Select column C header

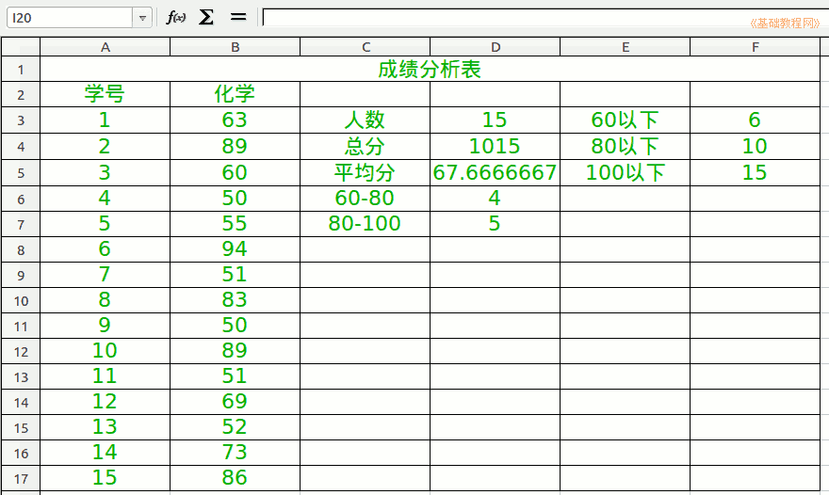click(x=366, y=47)
